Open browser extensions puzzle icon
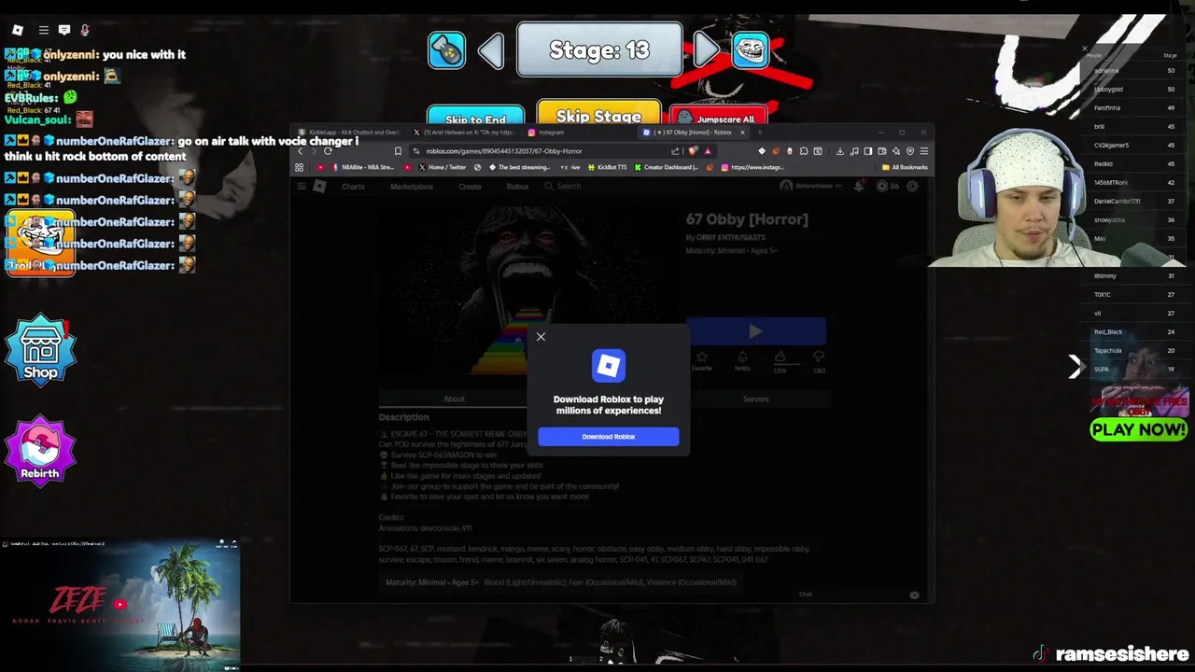The width and height of the screenshot is (1195, 672). point(804,151)
